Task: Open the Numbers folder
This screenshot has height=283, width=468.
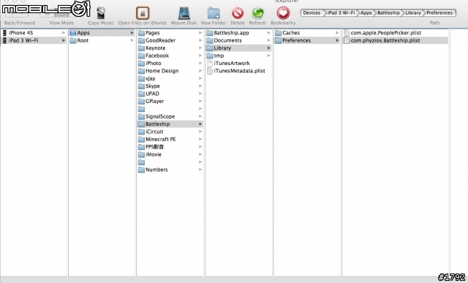Action: click(x=170, y=170)
